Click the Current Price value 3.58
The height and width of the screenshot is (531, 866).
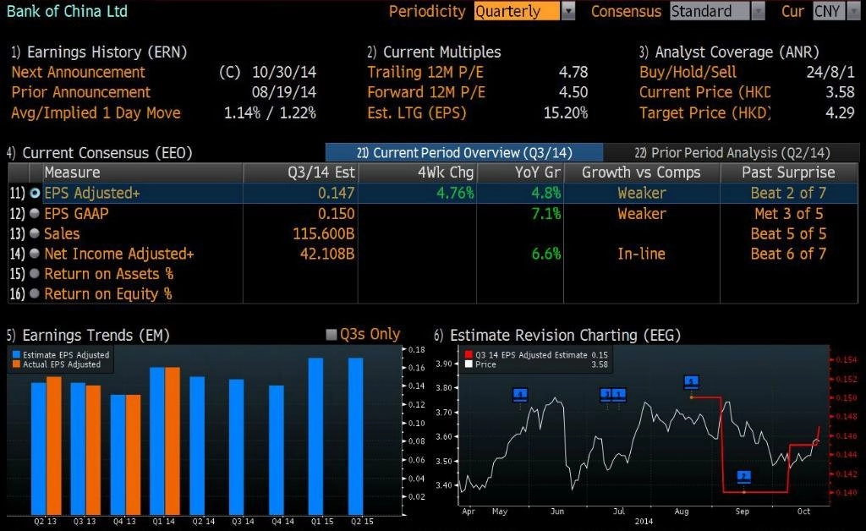click(x=840, y=92)
